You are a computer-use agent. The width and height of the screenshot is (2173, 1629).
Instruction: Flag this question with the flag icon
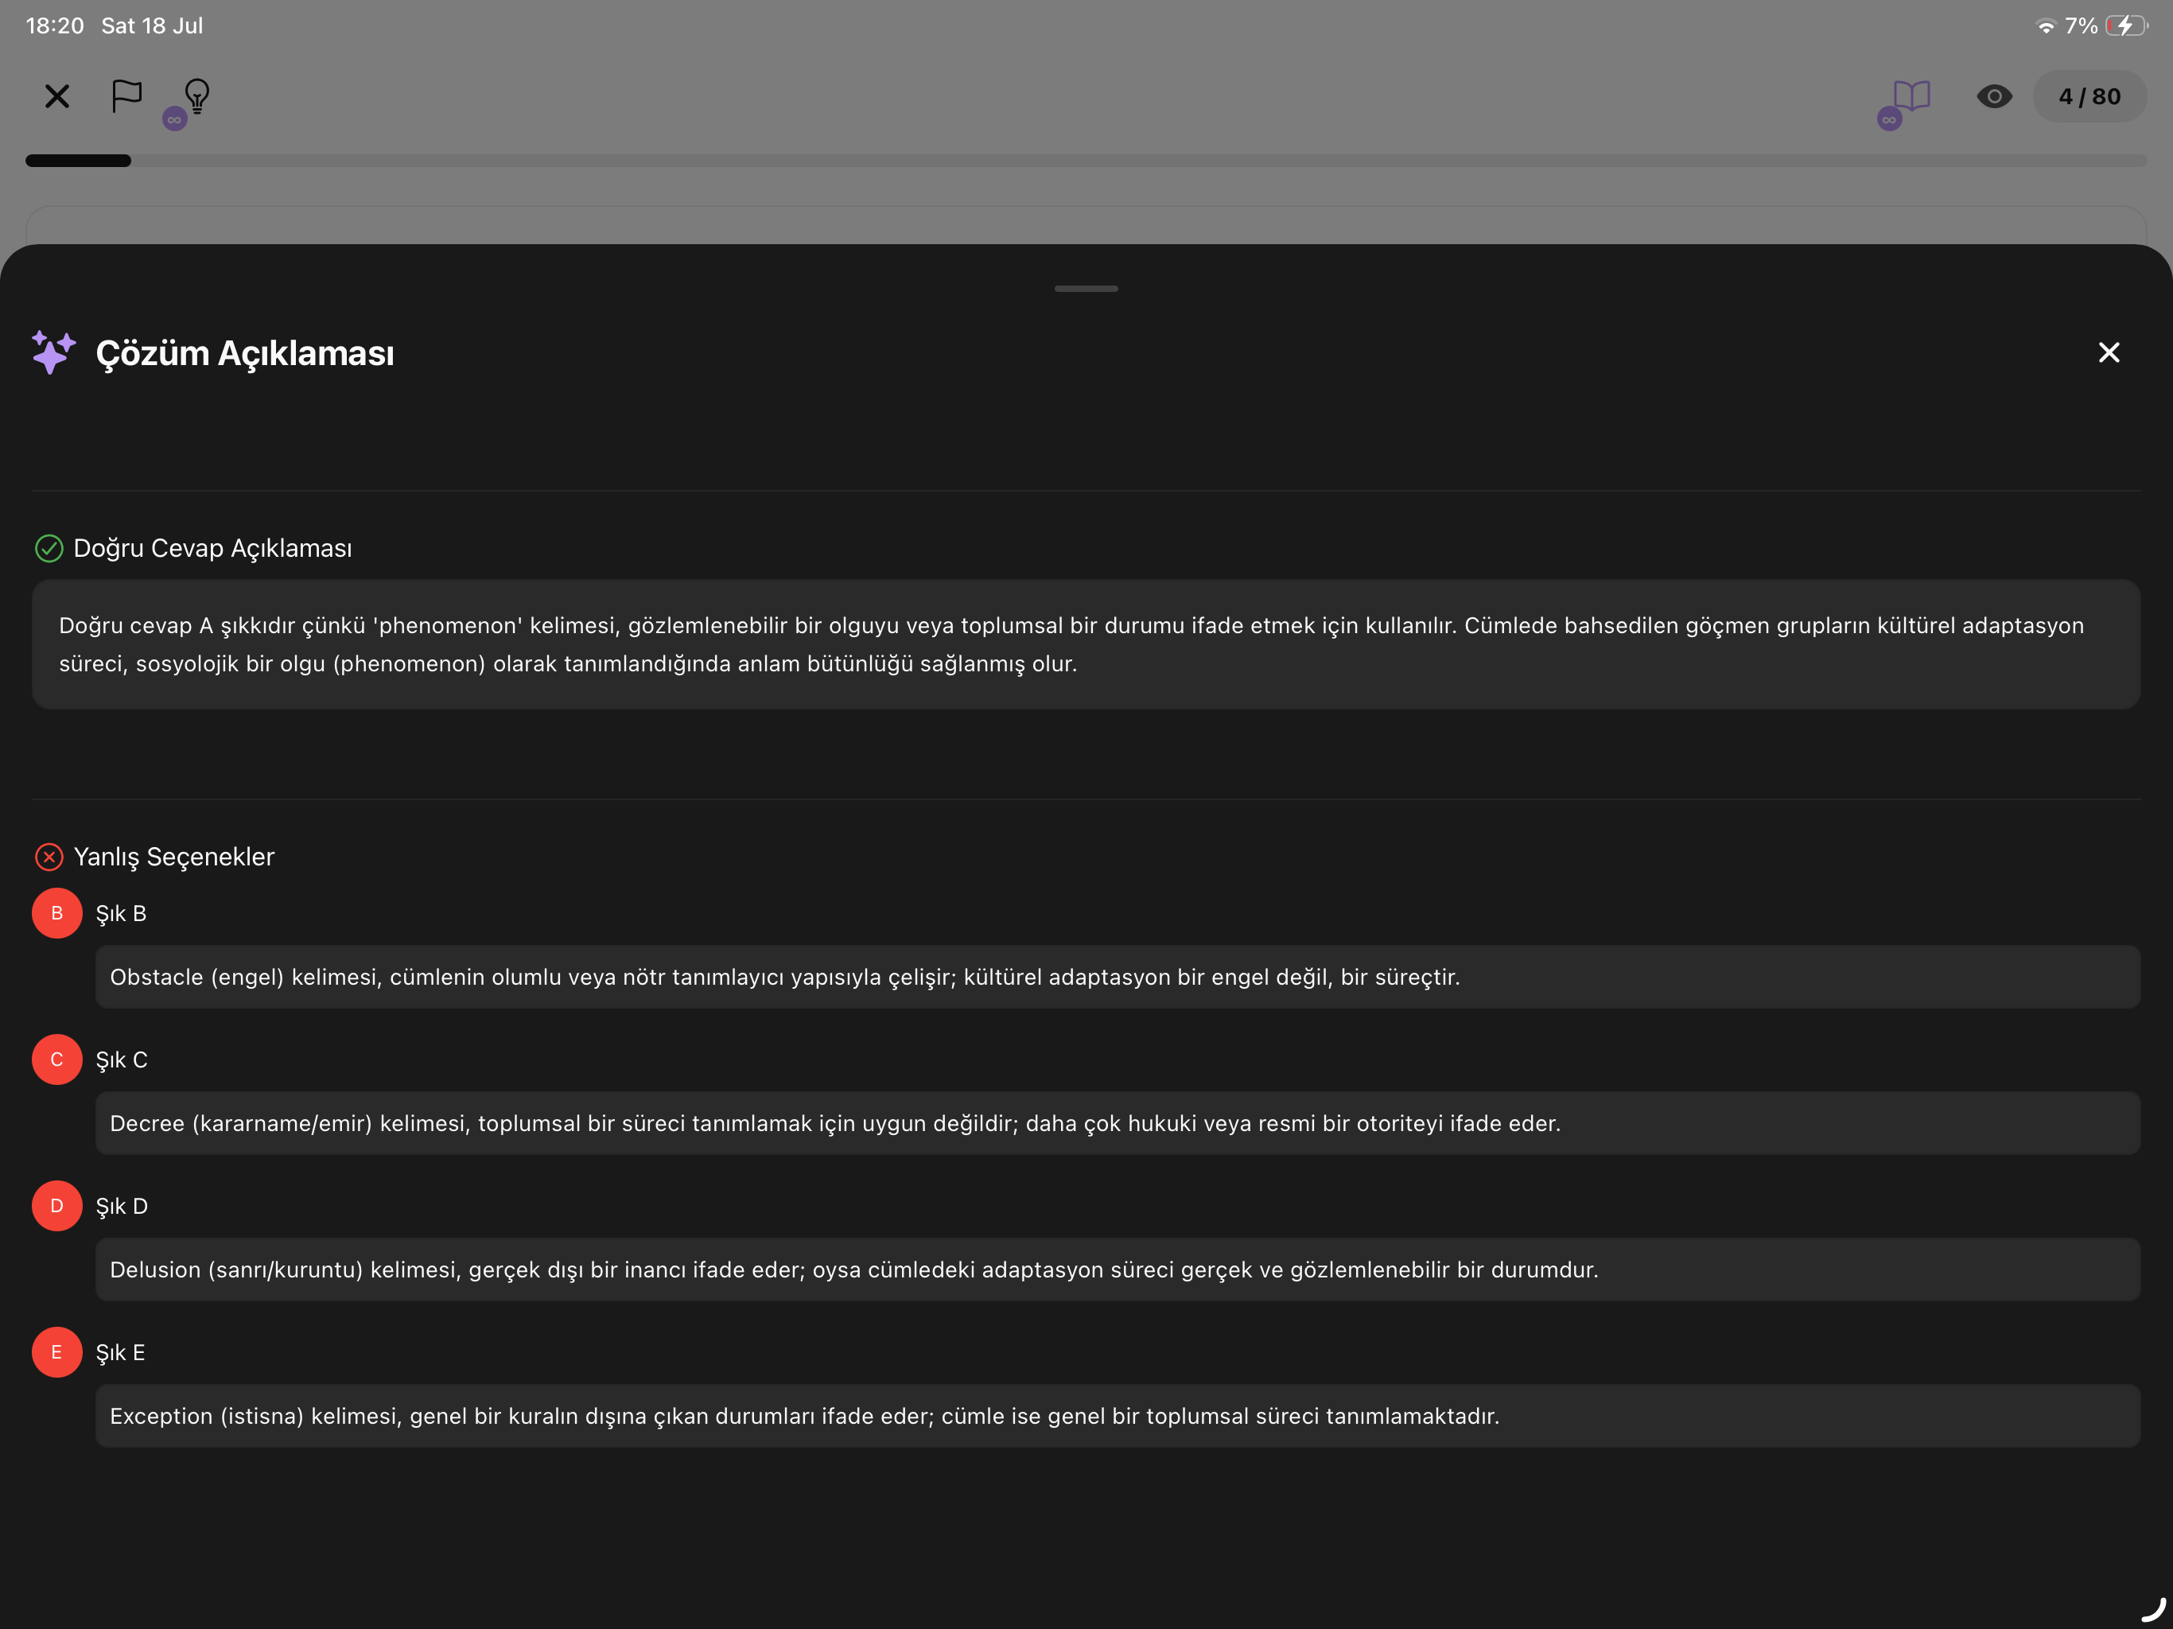[126, 96]
